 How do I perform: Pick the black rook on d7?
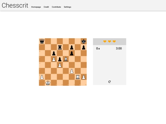tap(60, 47)
